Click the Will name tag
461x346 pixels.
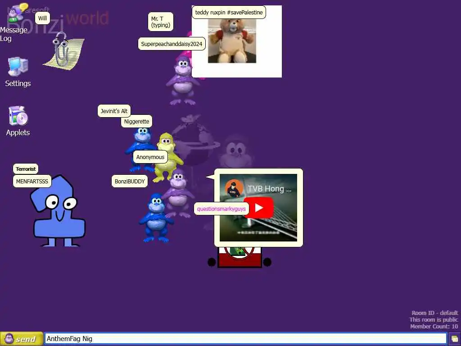click(x=42, y=18)
